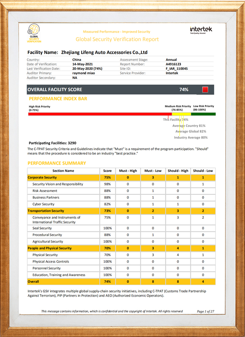Click the Score column header

(x=107, y=171)
